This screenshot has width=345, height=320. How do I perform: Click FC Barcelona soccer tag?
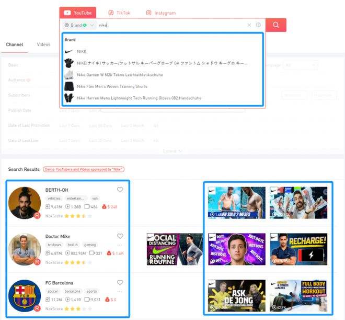(x=53, y=291)
